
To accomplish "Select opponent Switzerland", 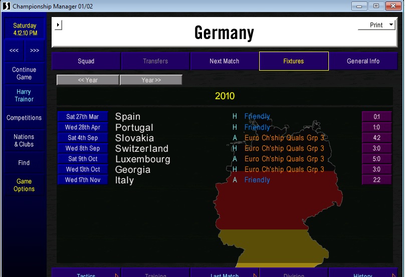I will pos(141,148).
